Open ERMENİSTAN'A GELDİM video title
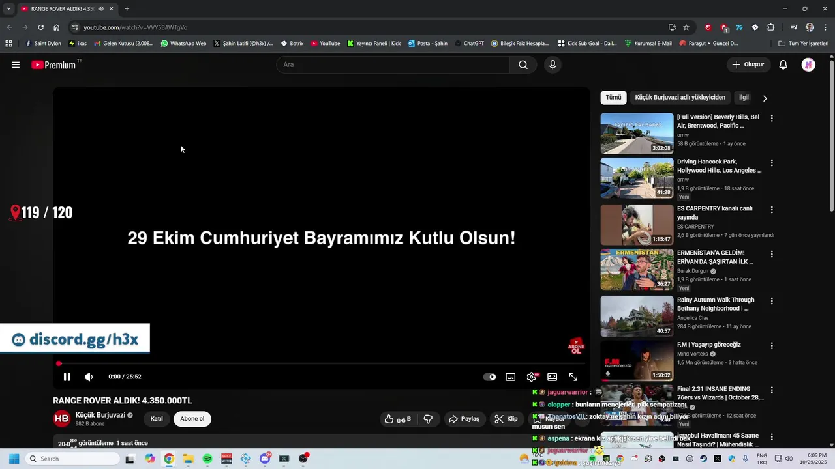The height and width of the screenshot is (469, 835). point(715,257)
